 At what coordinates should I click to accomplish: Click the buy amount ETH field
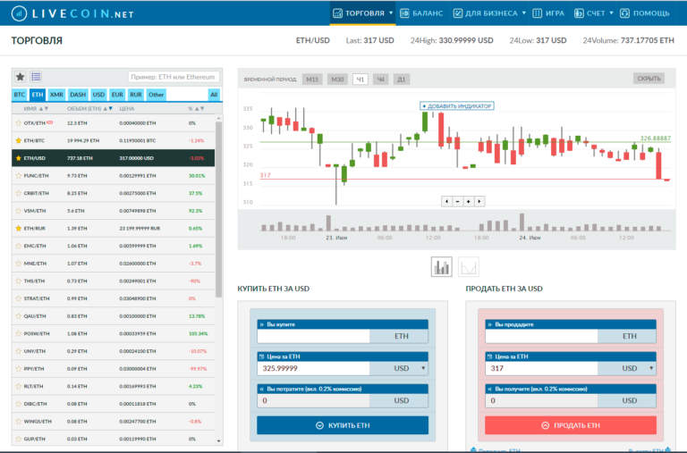[x=314, y=336]
